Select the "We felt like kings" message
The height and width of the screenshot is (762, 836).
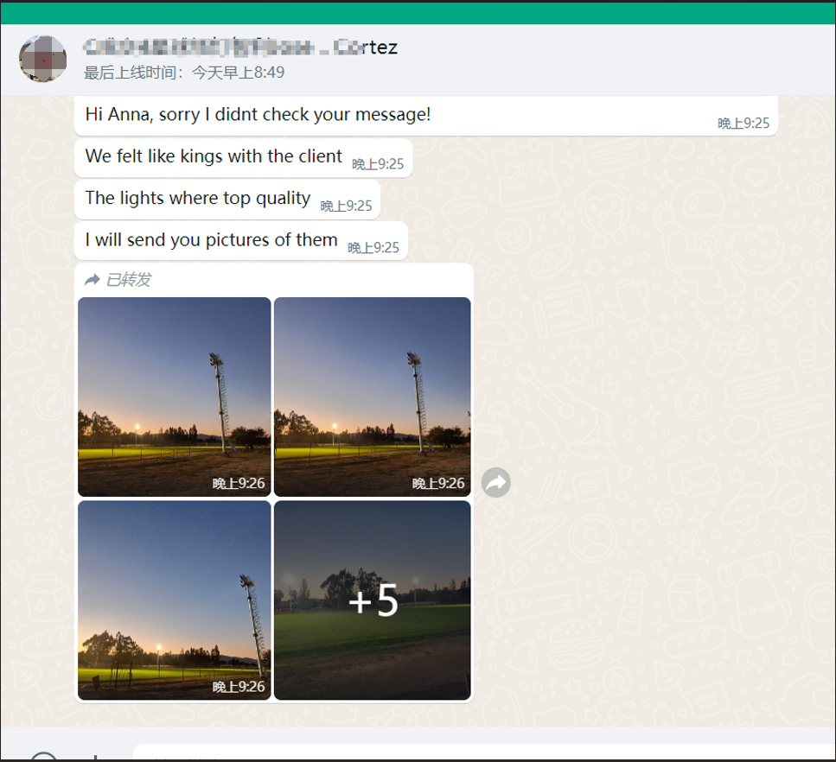214,156
